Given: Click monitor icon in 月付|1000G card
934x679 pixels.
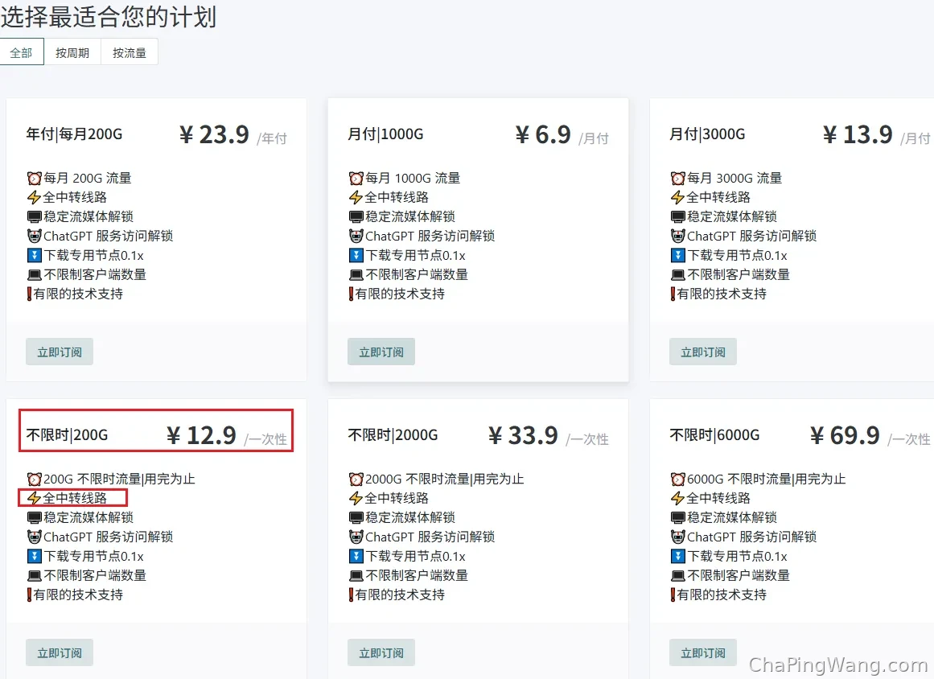Looking at the screenshot, I should tap(356, 216).
